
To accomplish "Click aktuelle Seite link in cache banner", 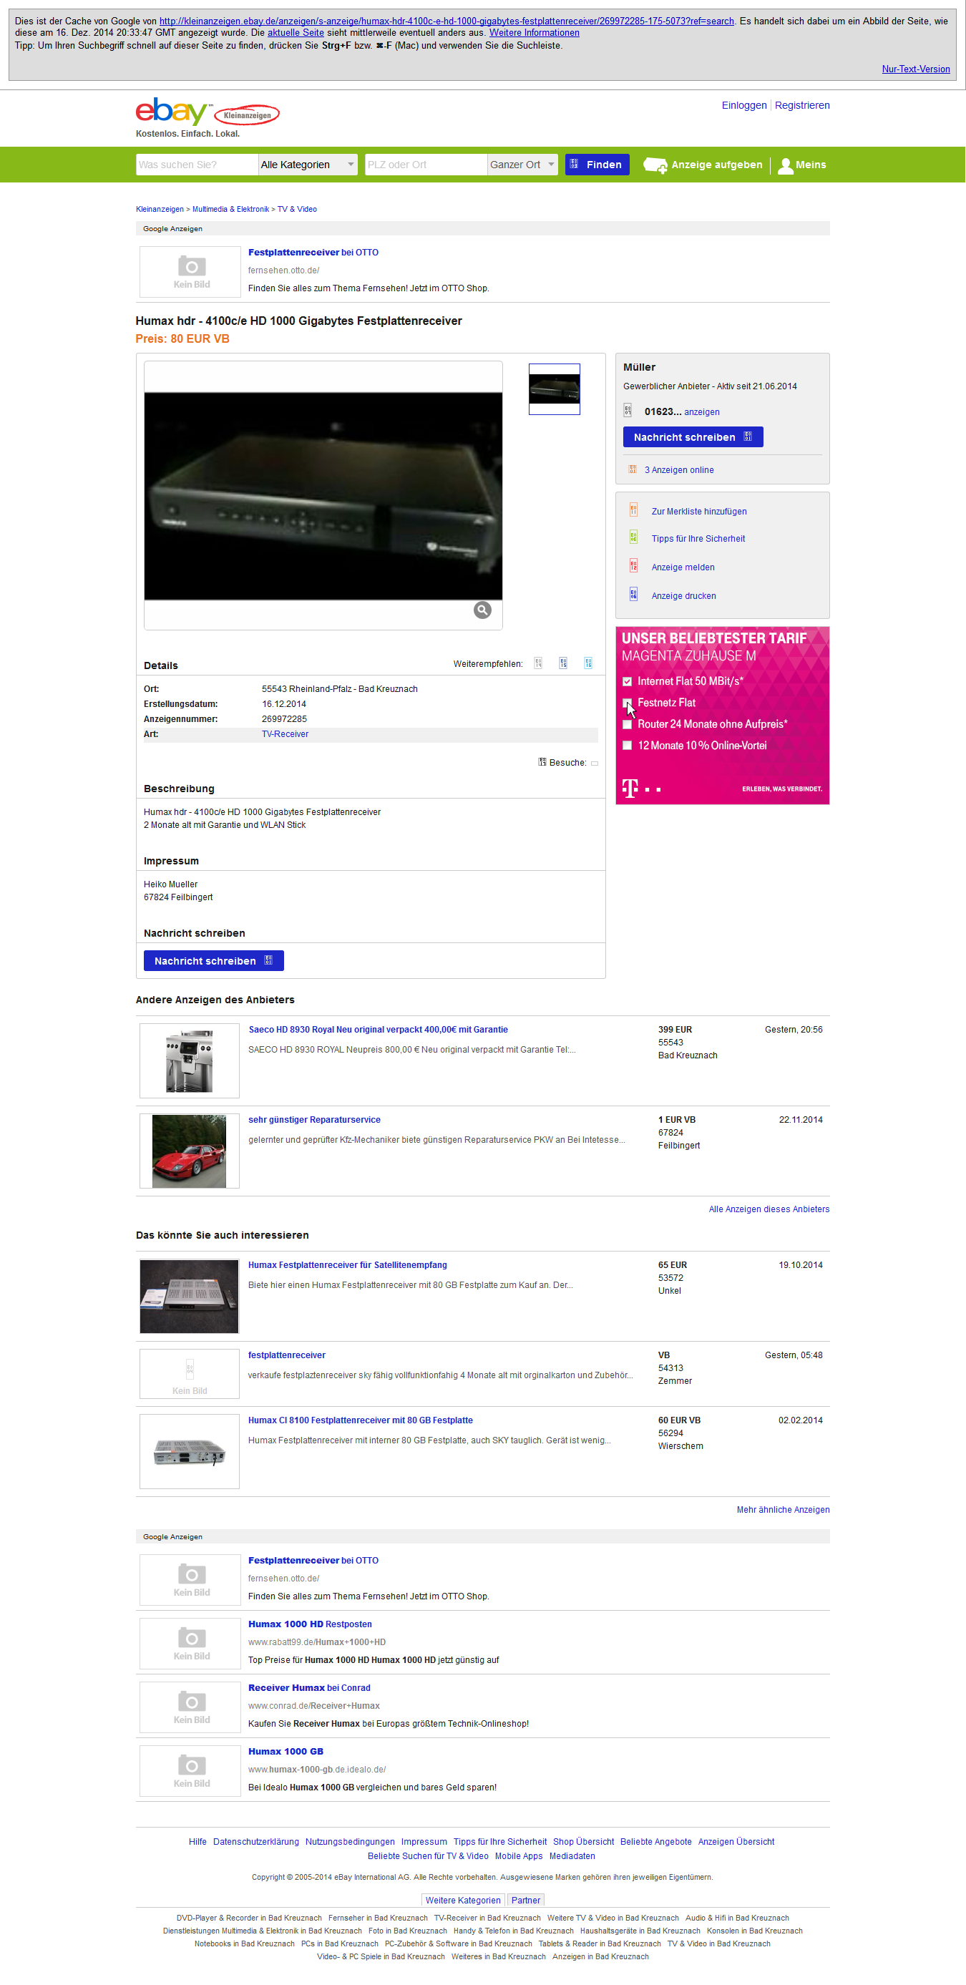I will coord(296,33).
